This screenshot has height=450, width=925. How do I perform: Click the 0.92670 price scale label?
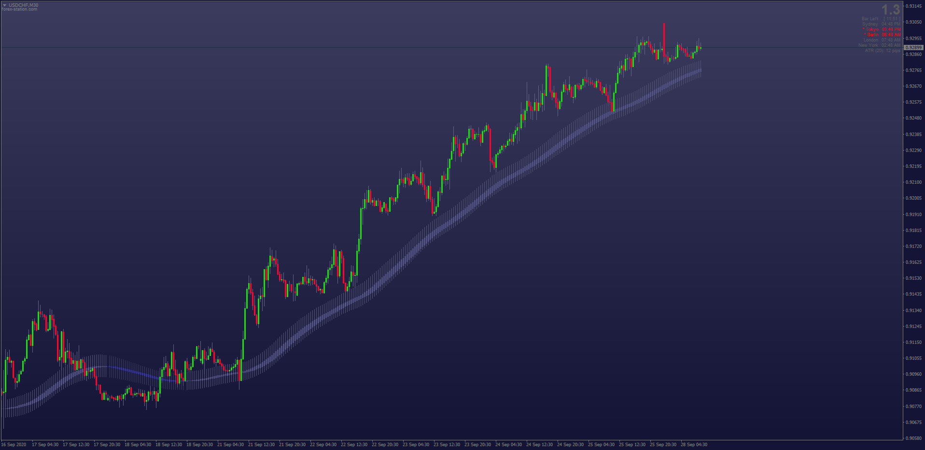click(x=913, y=86)
